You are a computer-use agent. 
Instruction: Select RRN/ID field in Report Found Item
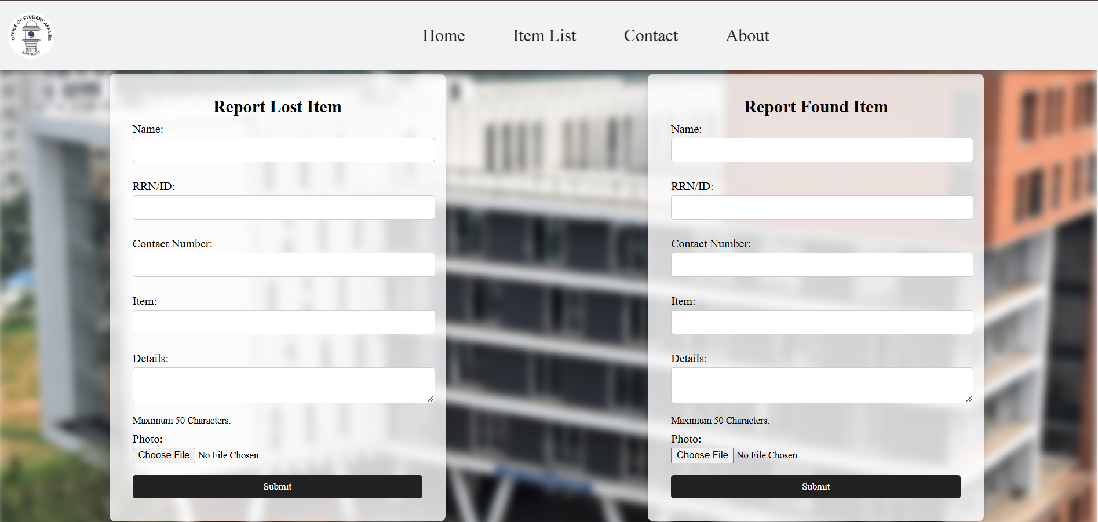[822, 207]
